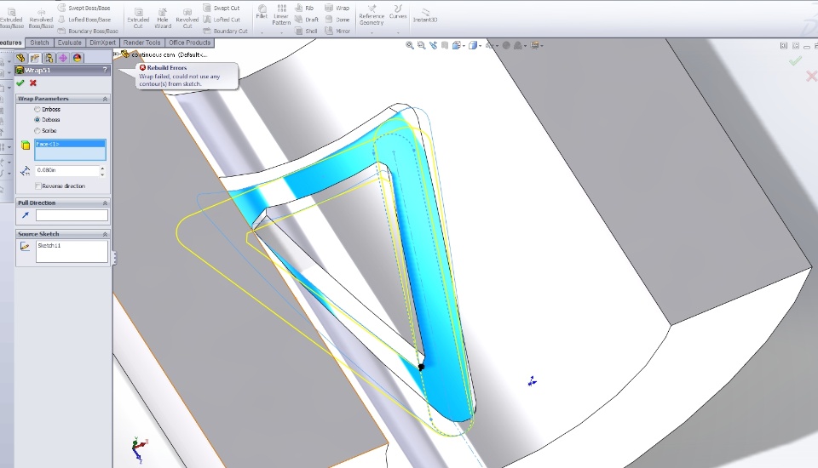Cancel feature via corner red X

811,77
